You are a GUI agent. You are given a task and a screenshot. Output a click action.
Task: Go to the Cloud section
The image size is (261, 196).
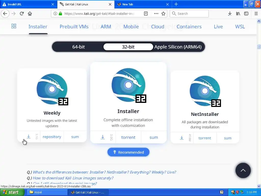158,27
